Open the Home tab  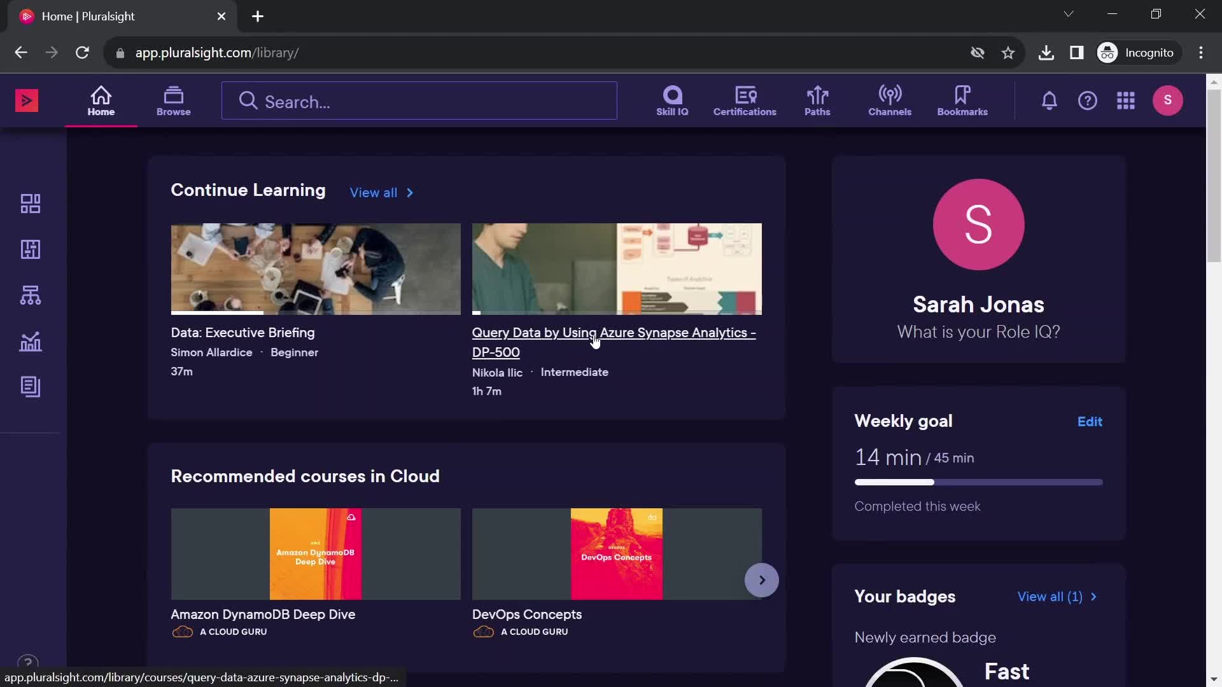(x=101, y=101)
